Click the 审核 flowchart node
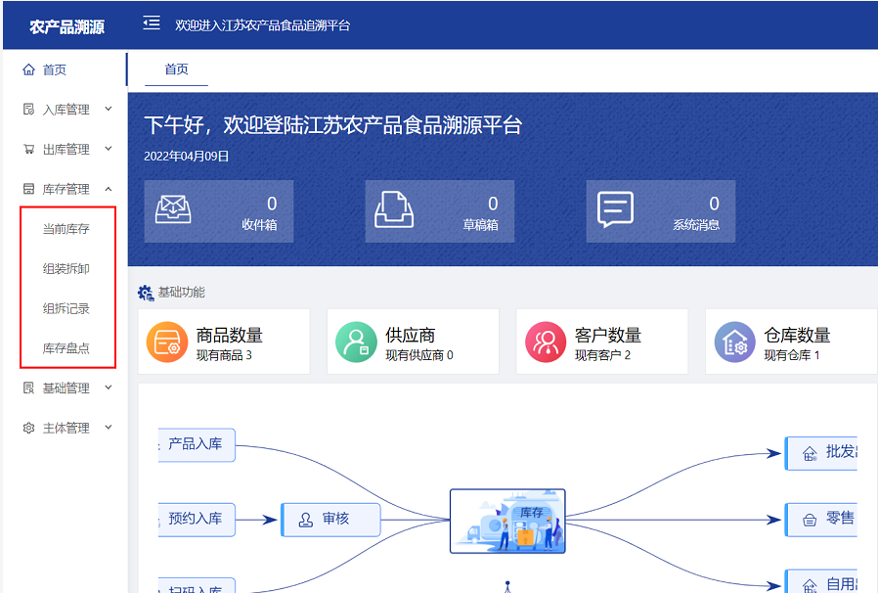 click(330, 520)
